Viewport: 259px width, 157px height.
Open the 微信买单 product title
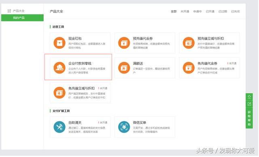[140, 123]
